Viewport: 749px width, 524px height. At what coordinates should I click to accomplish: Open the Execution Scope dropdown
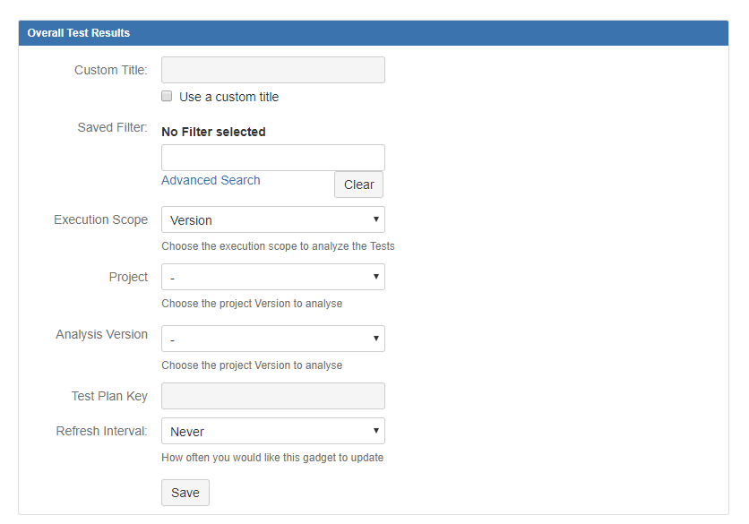(x=272, y=219)
